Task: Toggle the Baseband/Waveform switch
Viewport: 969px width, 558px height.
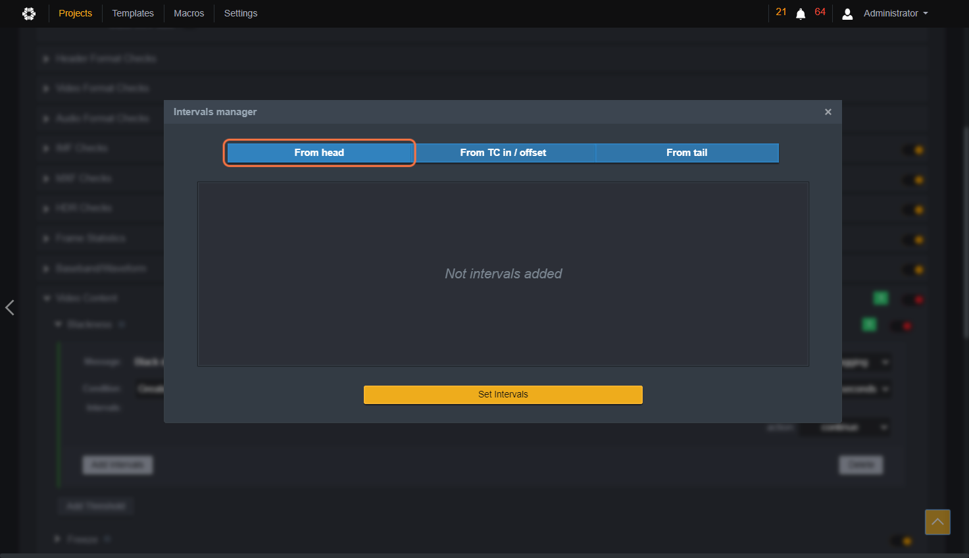Action: pos(913,270)
